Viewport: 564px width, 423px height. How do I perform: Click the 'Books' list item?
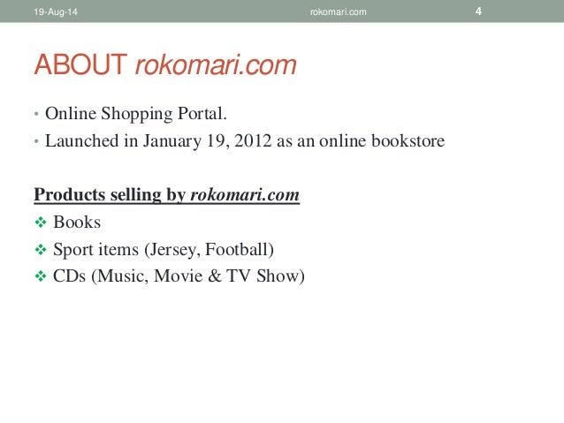[77, 222]
